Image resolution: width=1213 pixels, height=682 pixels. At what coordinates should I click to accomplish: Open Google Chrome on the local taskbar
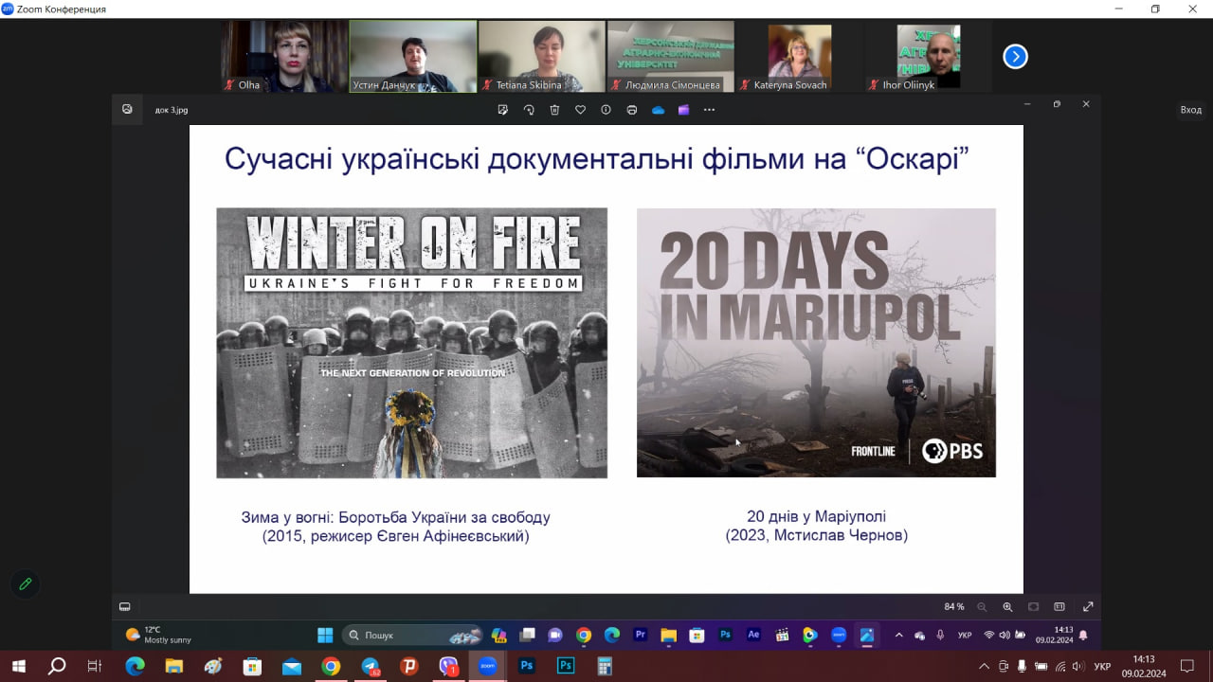(x=331, y=666)
